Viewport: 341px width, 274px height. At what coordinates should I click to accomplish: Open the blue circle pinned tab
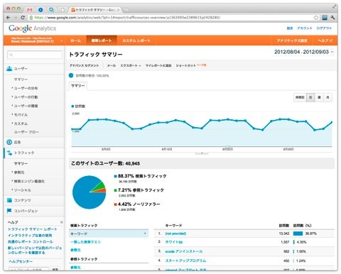pyautogui.click(x=40, y=10)
